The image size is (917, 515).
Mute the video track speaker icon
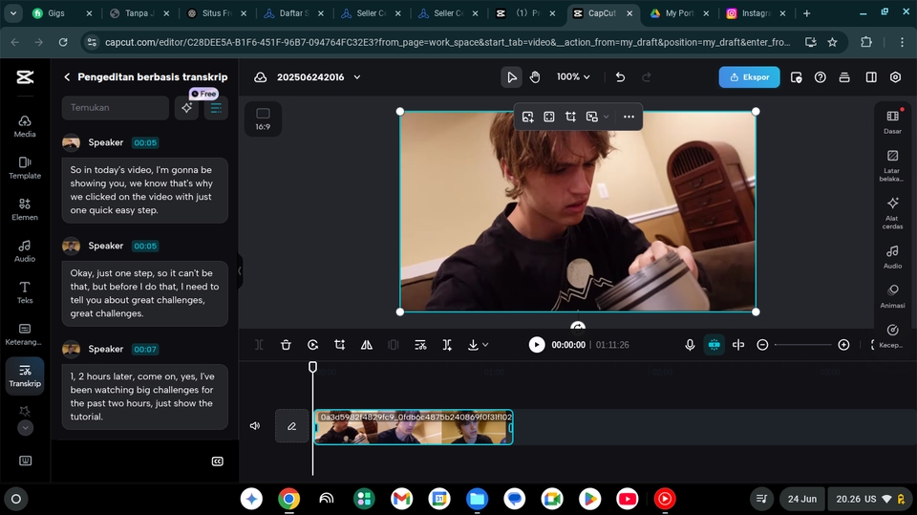pyautogui.click(x=255, y=426)
